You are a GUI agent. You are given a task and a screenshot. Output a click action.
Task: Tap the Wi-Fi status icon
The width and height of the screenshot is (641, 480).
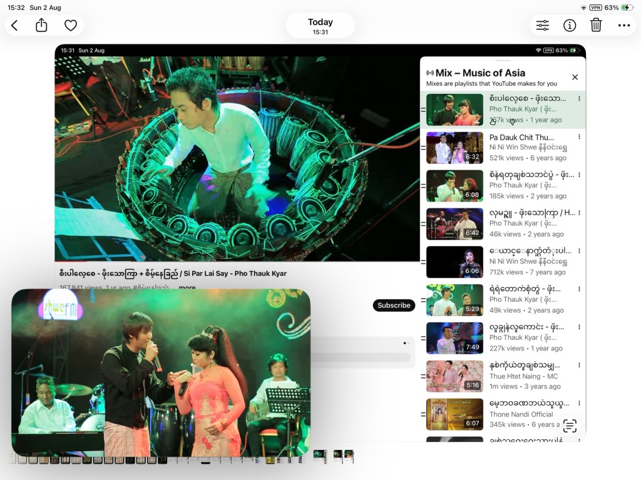point(583,8)
